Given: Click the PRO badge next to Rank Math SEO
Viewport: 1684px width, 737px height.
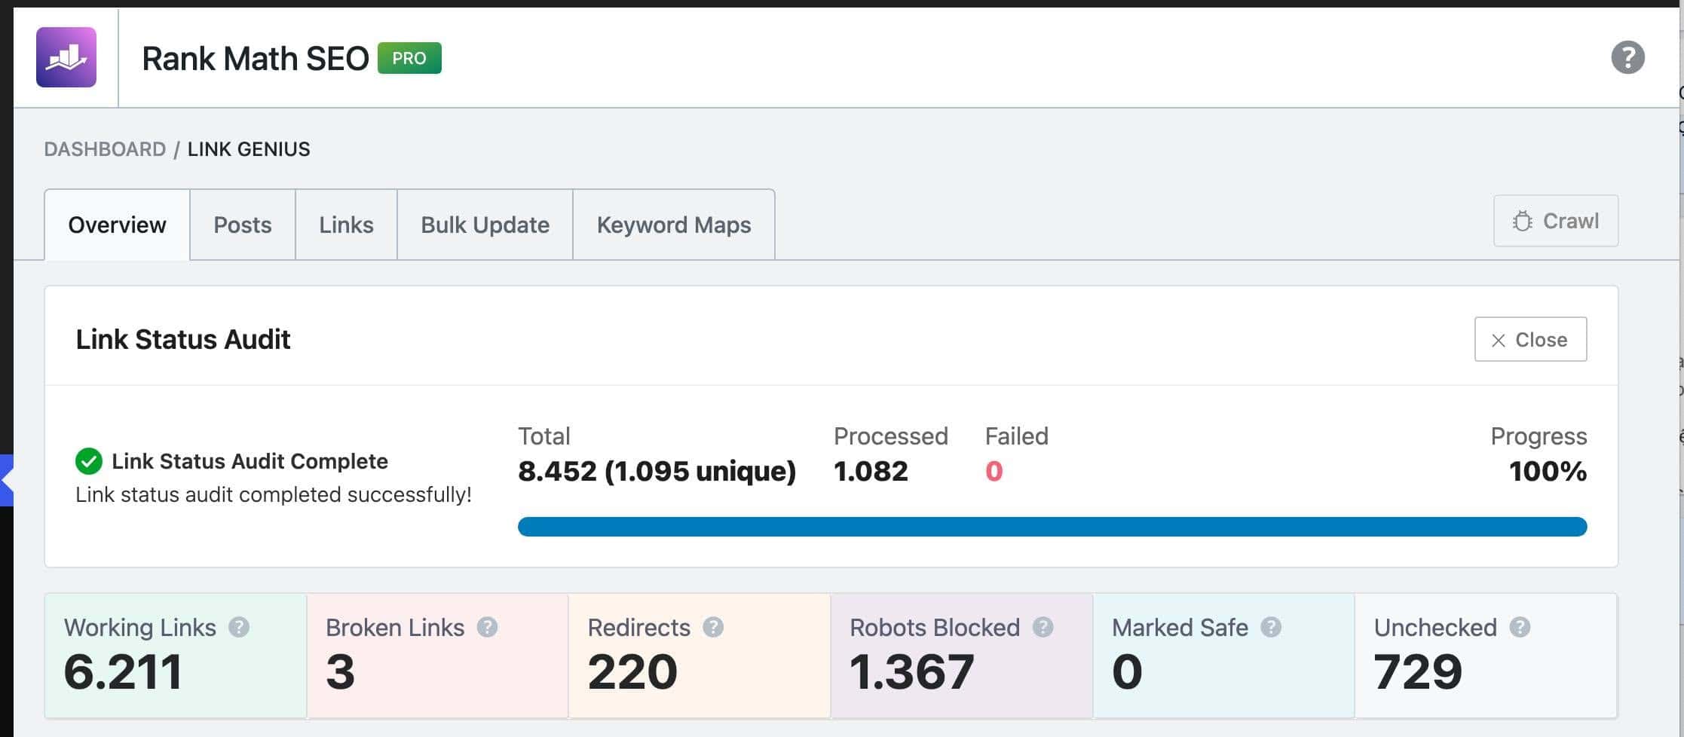Looking at the screenshot, I should 409,58.
